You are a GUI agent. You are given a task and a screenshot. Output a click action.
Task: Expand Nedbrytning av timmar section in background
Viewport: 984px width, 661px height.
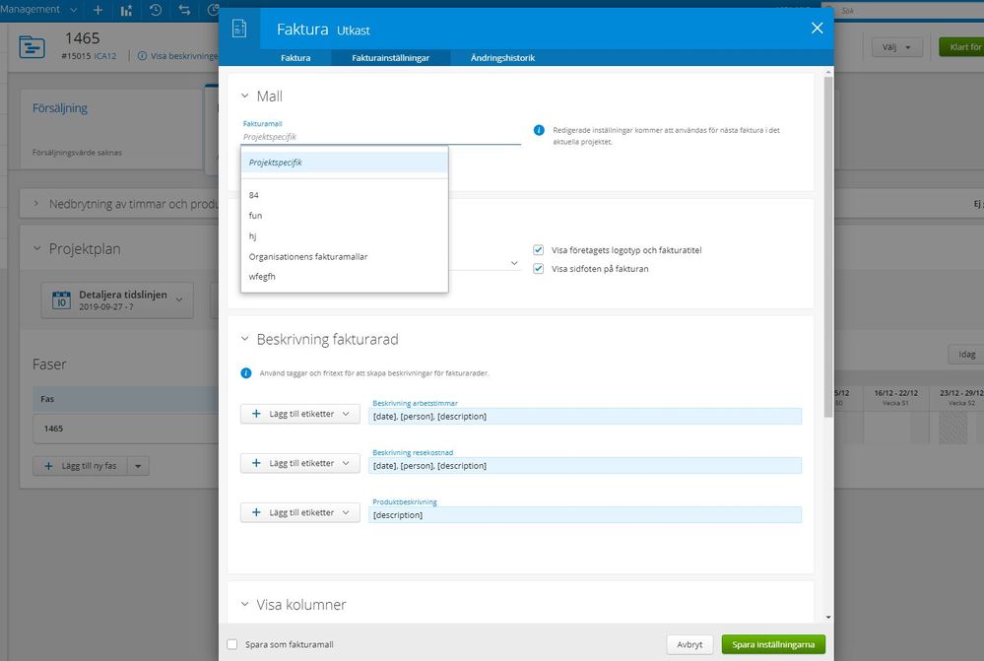[35, 204]
